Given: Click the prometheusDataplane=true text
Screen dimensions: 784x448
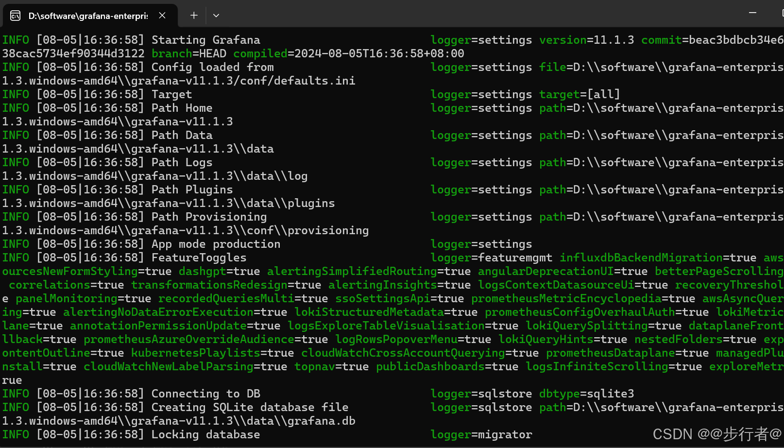Looking at the screenshot, I should pyautogui.click(x=627, y=353).
